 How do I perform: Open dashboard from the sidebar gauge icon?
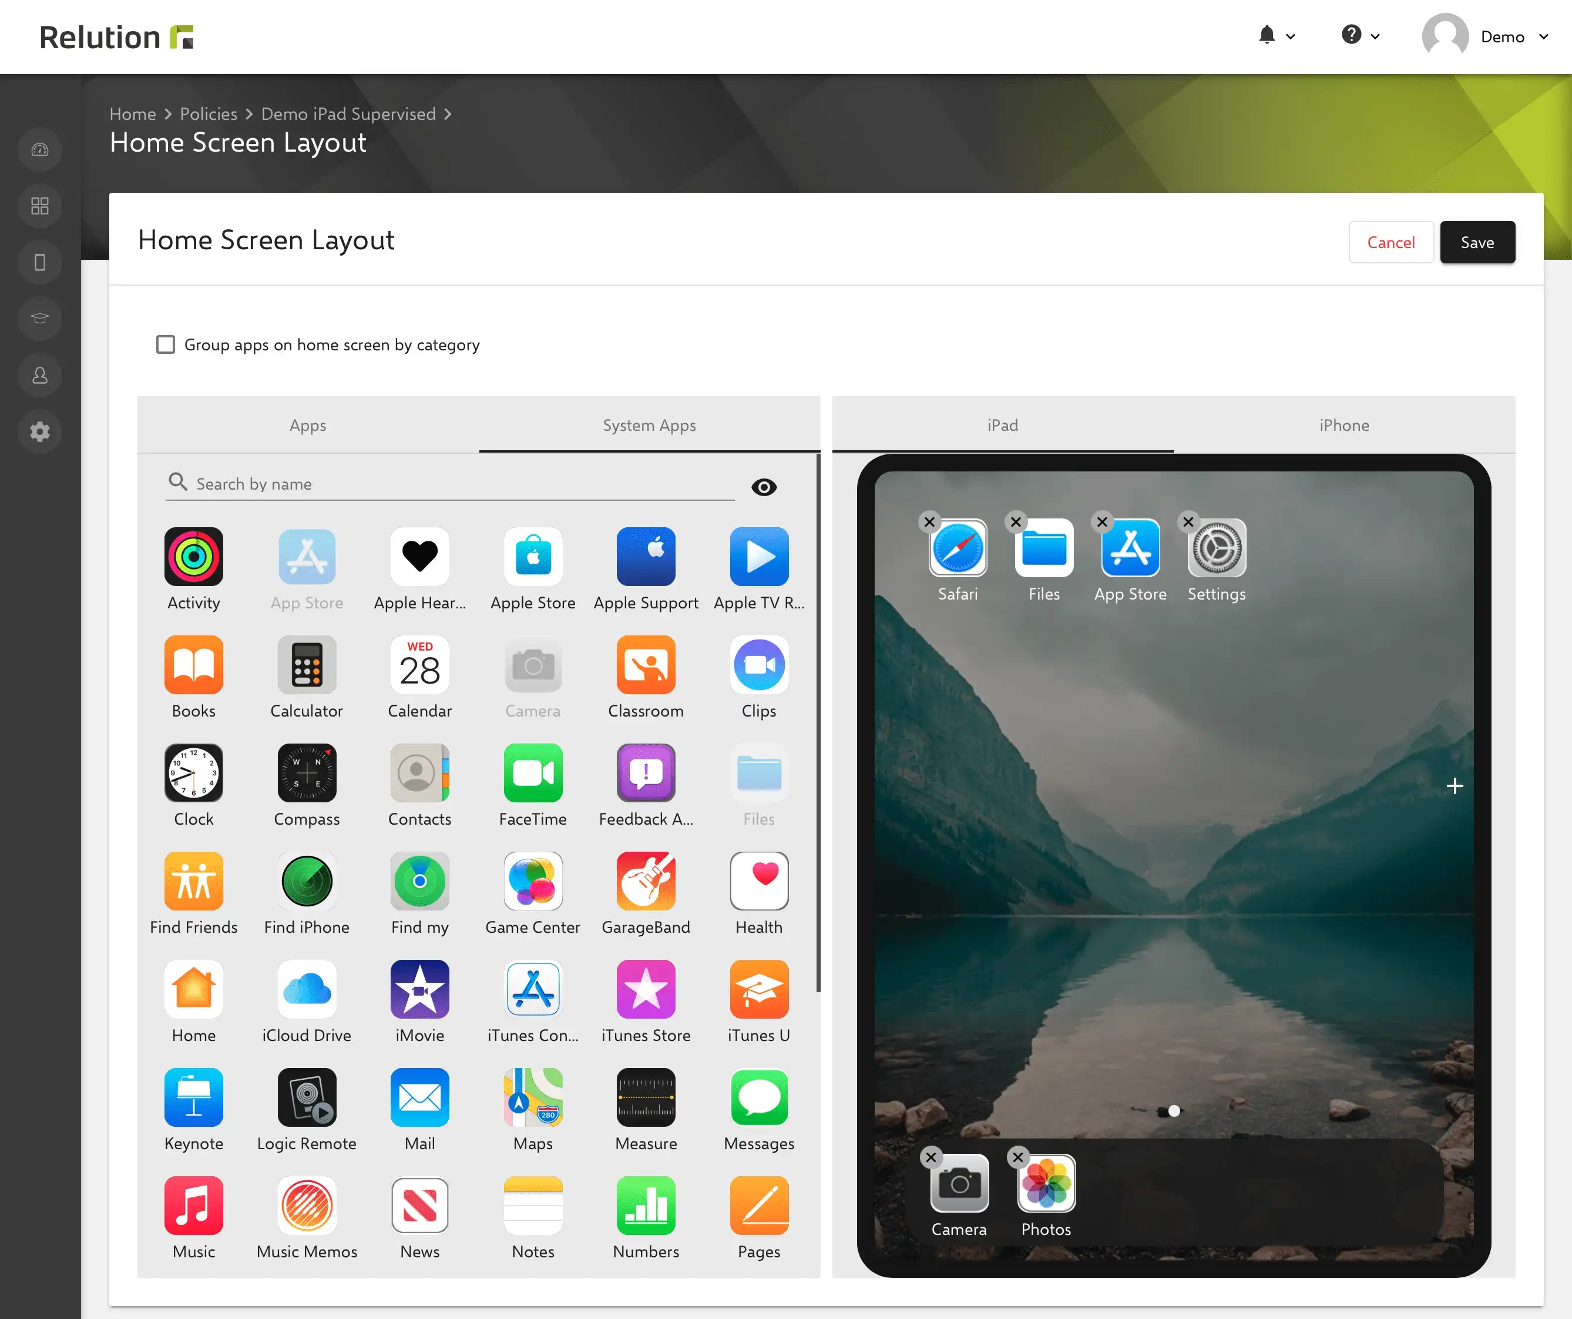click(x=40, y=150)
